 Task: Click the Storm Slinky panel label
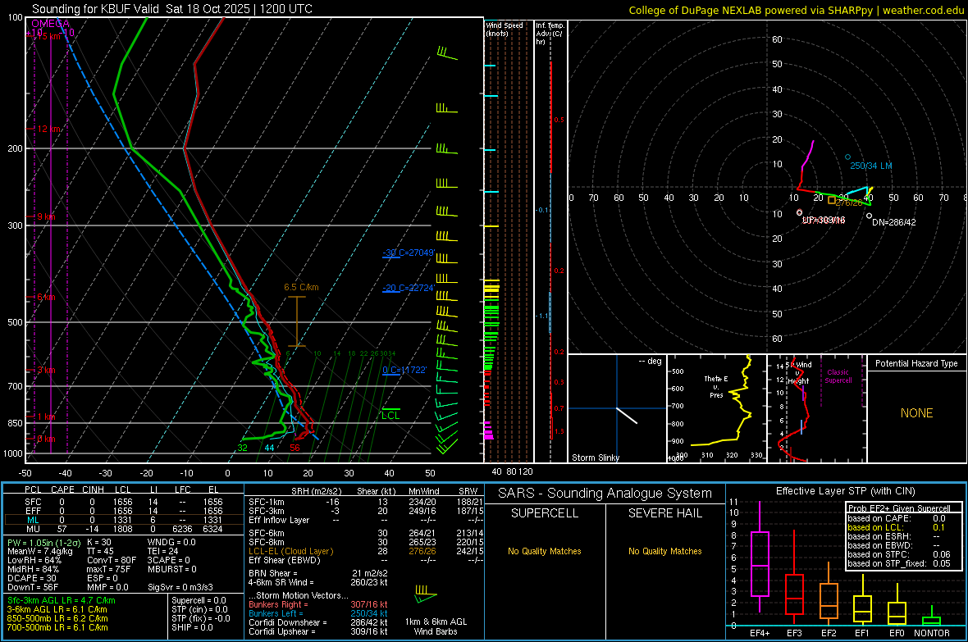tap(595, 458)
